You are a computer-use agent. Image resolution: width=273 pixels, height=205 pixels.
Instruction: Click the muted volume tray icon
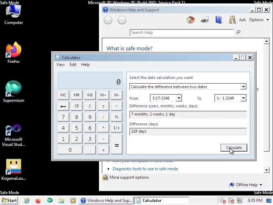click(x=223, y=201)
